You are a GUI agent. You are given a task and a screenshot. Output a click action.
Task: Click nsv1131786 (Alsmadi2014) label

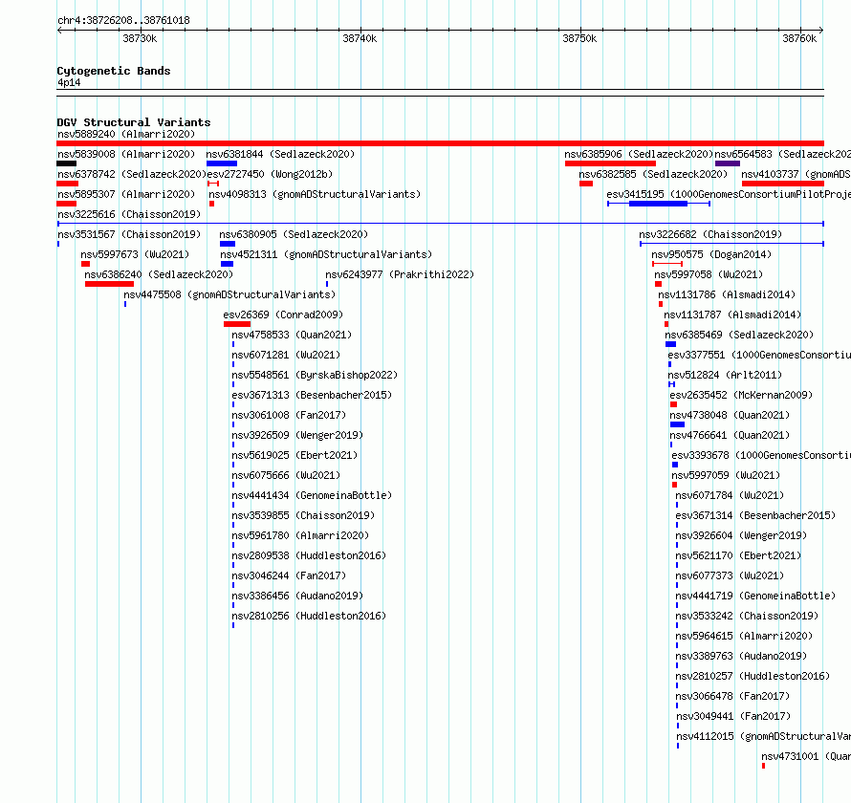(x=727, y=294)
